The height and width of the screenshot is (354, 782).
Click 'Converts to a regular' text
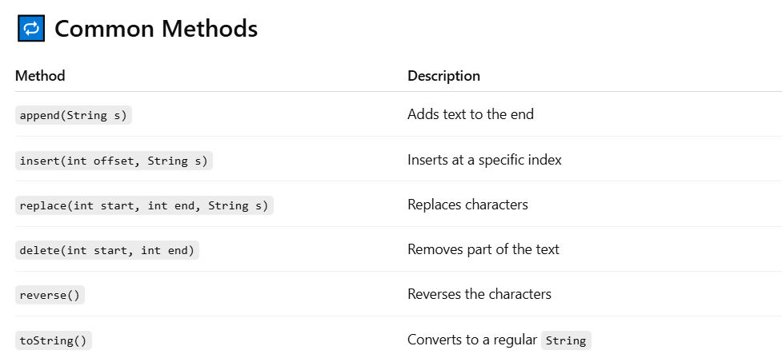tap(471, 340)
